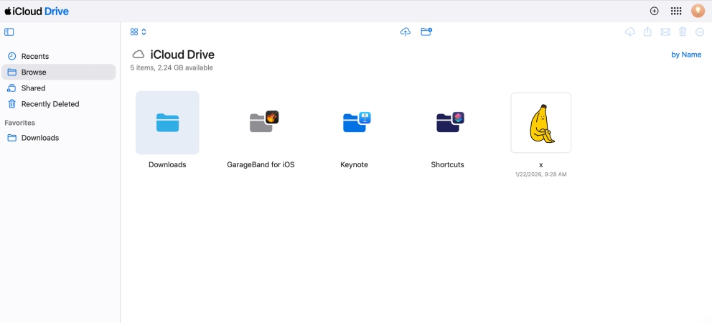This screenshot has width=712, height=323.
Task: Click the iCloud Drive logo link
Action: (37, 11)
